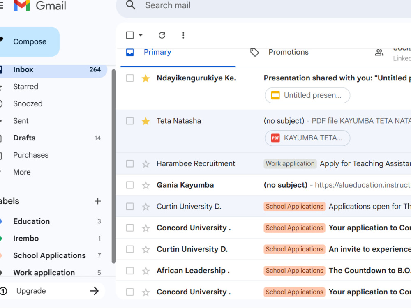Open 'The Countdown to B.O.' email
The height and width of the screenshot is (308, 411).
[x=370, y=270]
